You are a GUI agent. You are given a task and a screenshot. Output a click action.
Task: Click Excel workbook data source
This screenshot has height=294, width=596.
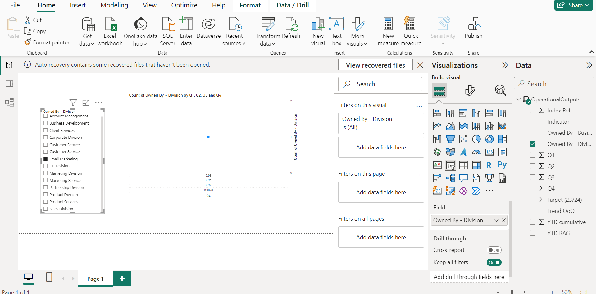pyautogui.click(x=110, y=32)
